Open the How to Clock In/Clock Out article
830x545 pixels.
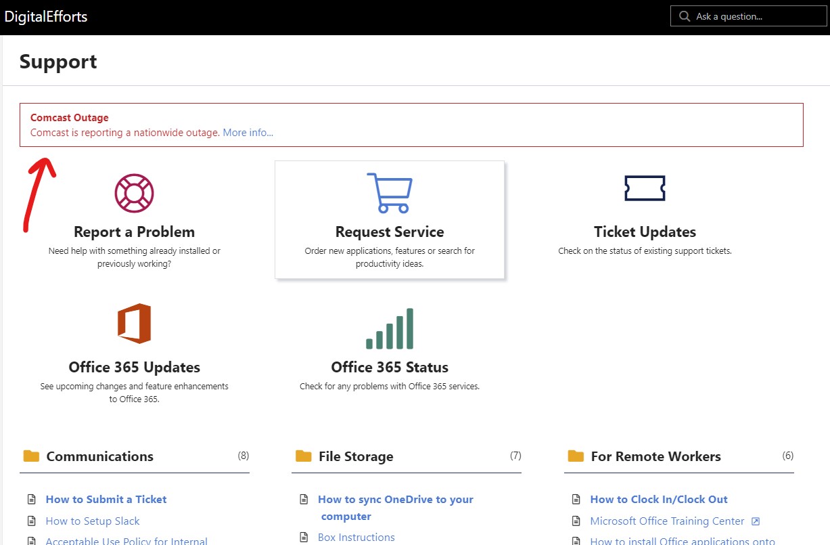pos(659,500)
